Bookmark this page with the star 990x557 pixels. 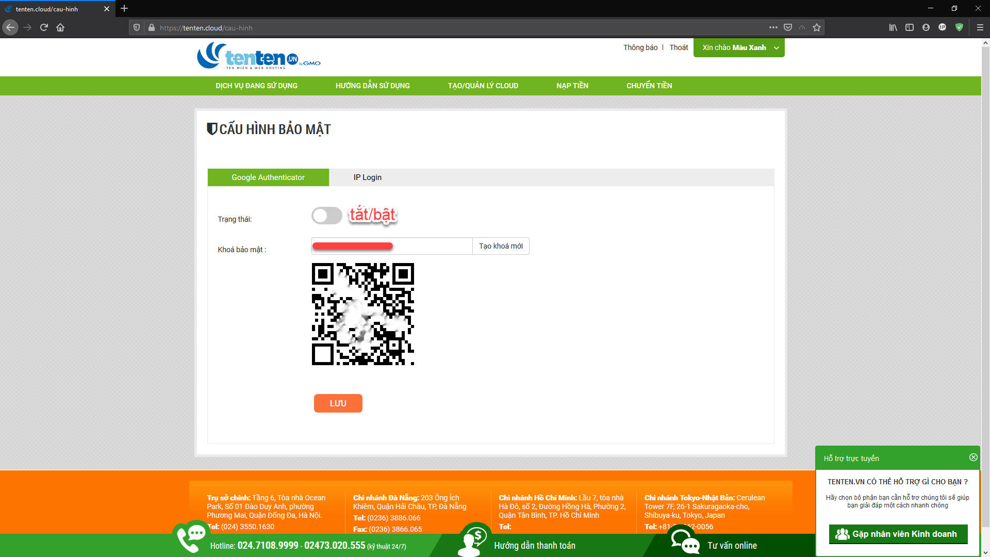(x=817, y=27)
